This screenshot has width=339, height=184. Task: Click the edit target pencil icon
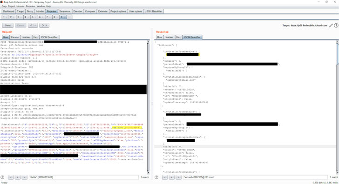331,26
